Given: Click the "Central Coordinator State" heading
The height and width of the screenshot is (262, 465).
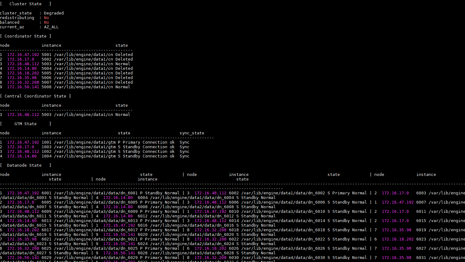Looking at the screenshot, I should pos(35,96).
